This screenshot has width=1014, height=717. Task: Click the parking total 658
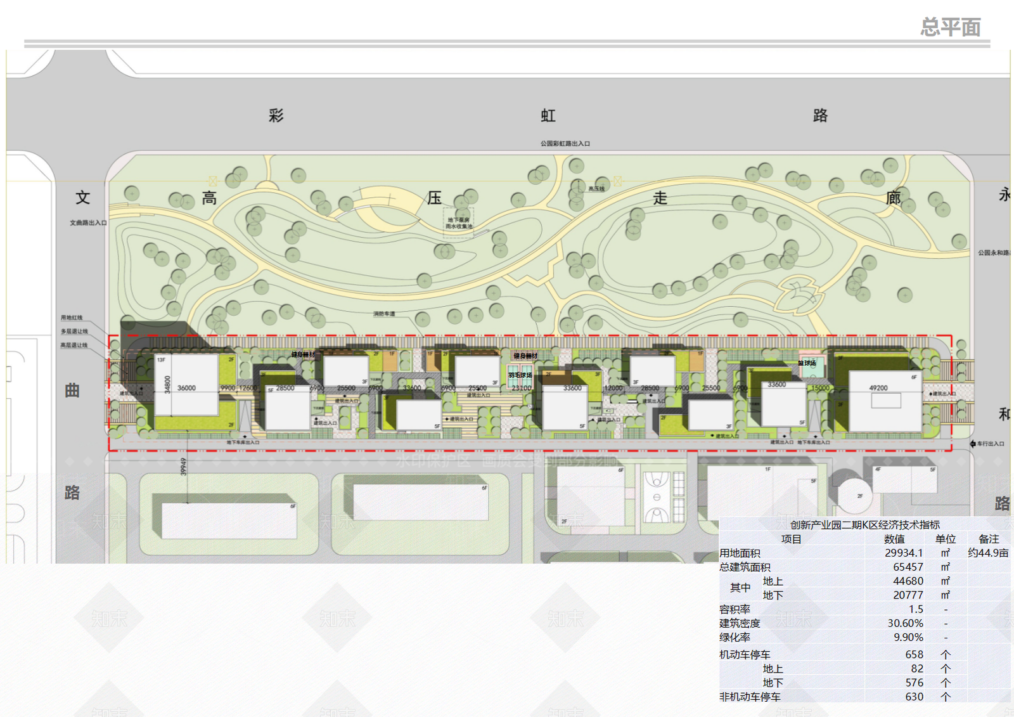coord(914,654)
